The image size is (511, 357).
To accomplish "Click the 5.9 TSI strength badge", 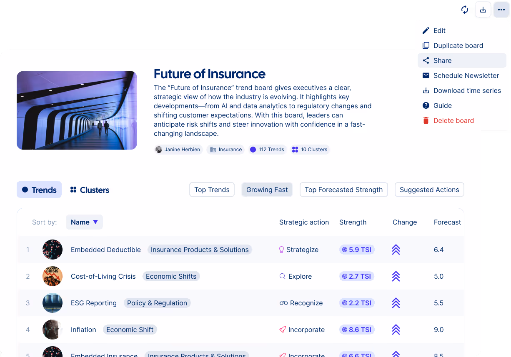I will pos(357,250).
